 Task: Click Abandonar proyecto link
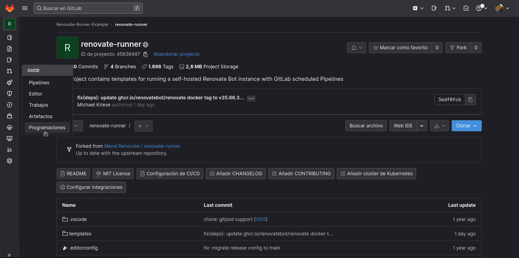pos(176,54)
